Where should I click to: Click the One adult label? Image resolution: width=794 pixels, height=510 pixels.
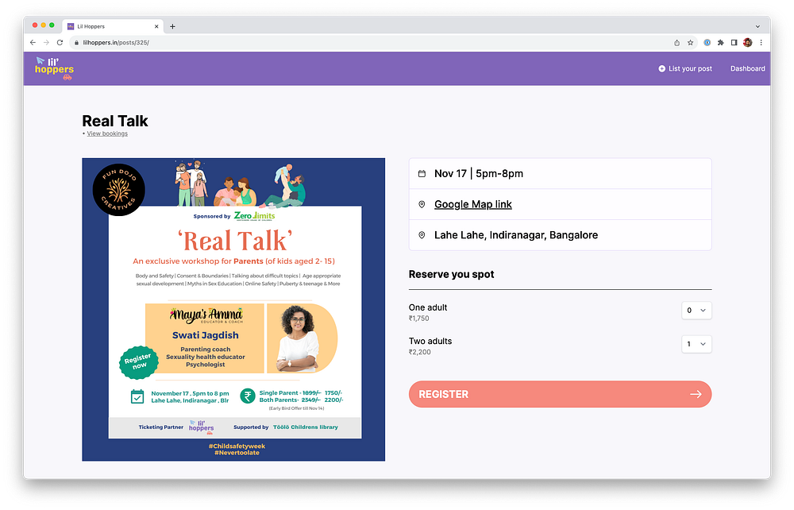[x=428, y=307]
